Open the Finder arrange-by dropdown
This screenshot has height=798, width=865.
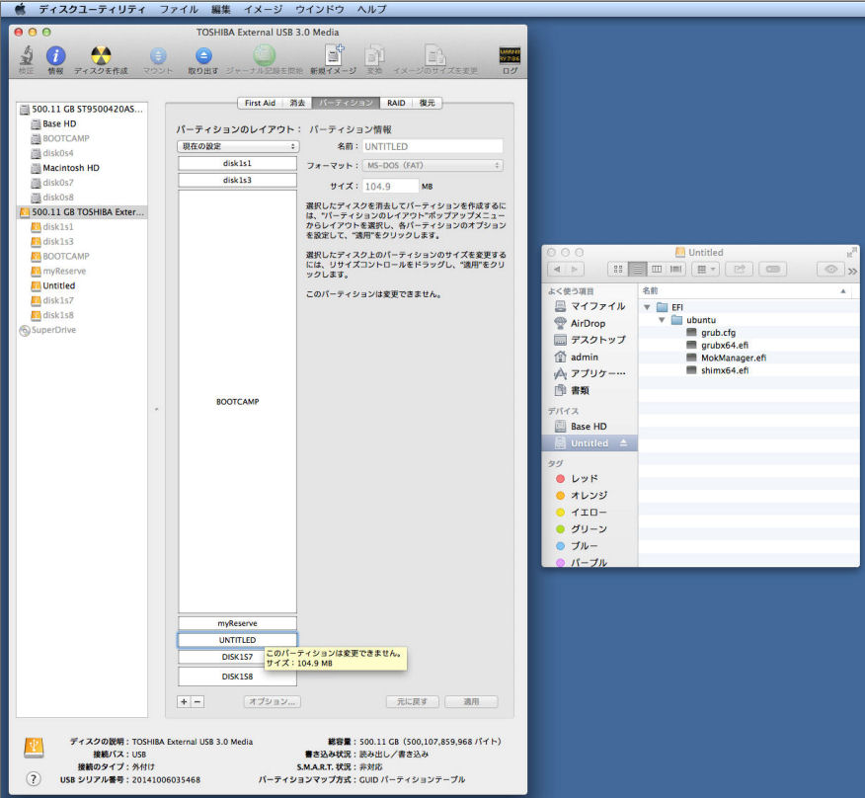coord(706,270)
